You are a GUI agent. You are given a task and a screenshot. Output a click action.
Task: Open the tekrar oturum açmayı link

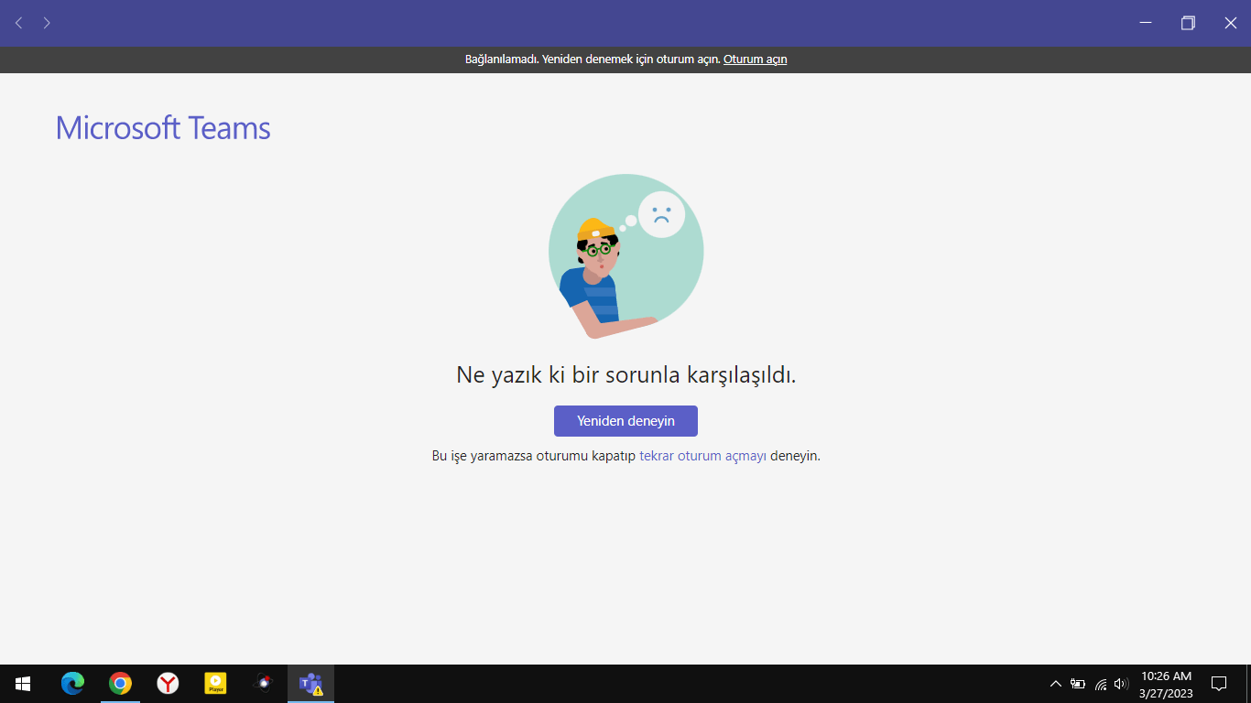pos(702,456)
